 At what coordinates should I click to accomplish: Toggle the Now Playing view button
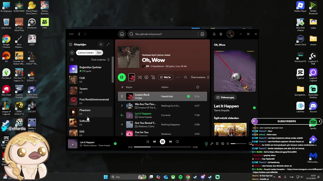[x=206, y=144]
